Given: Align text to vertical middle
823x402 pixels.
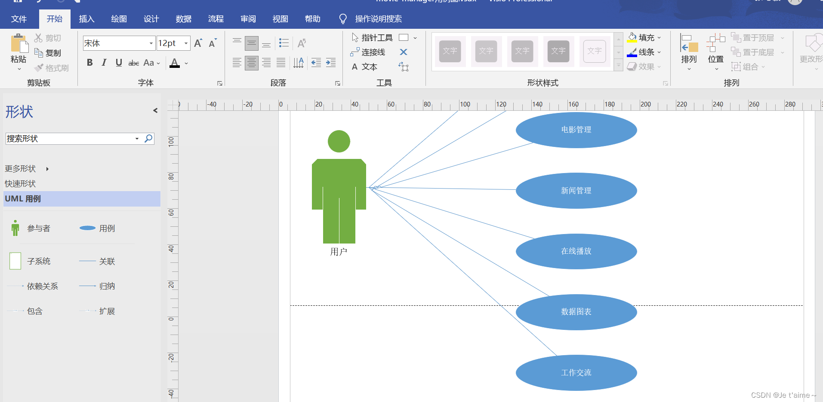Looking at the screenshot, I should (252, 43).
